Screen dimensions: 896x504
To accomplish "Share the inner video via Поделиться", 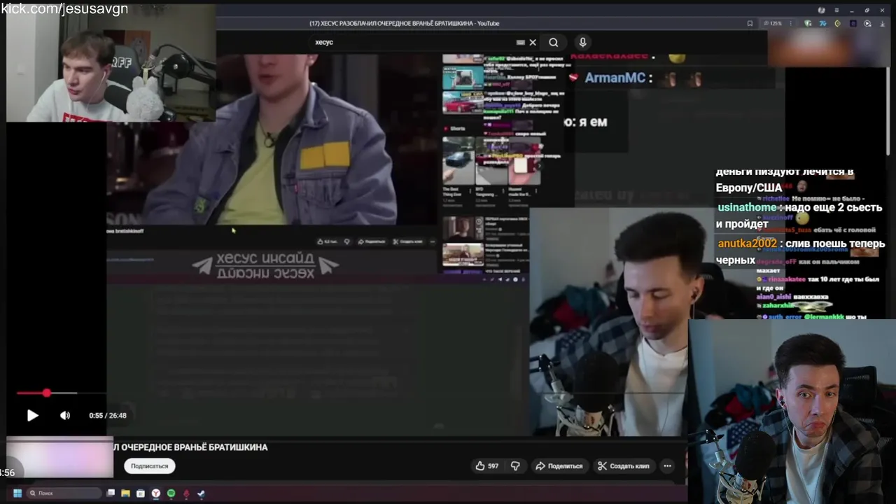I will coord(372,241).
